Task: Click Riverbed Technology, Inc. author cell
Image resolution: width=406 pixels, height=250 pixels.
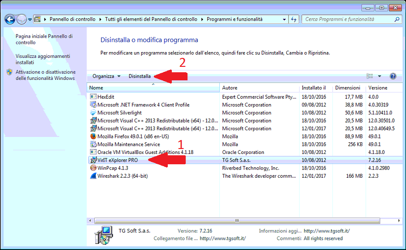Action: [251, 168]
